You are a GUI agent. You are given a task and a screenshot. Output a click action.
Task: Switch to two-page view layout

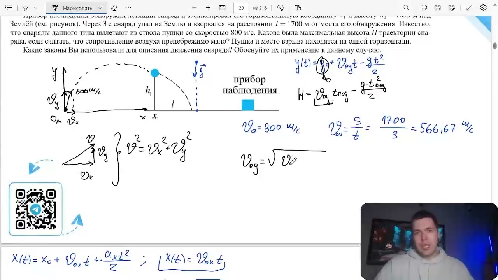tap(298, 8)
